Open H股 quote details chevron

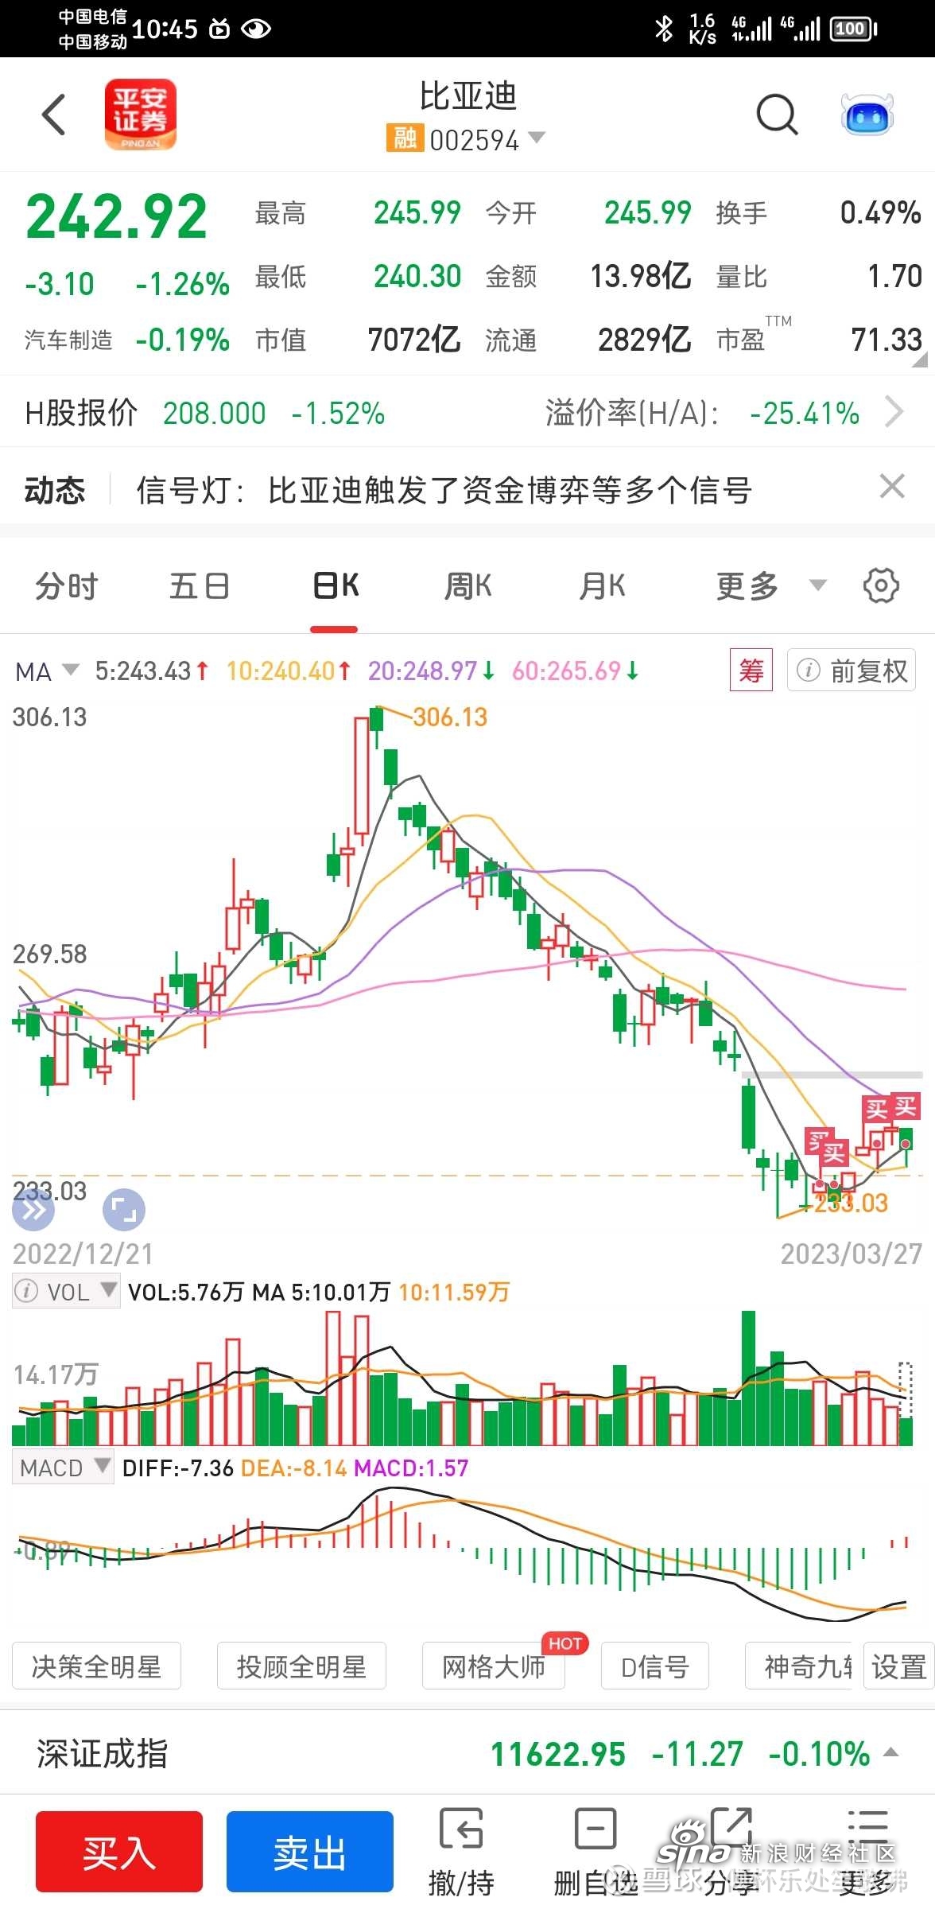point(895,413)
